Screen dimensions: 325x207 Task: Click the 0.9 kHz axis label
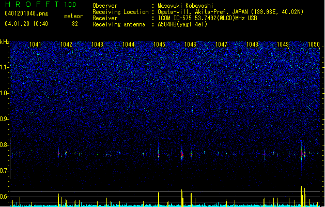click(4, 119)
